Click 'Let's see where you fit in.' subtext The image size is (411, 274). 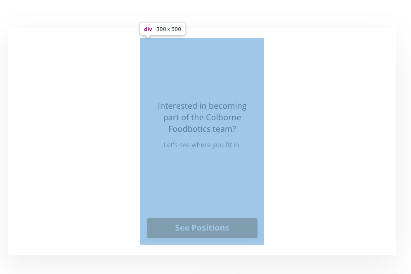(202, 145)
